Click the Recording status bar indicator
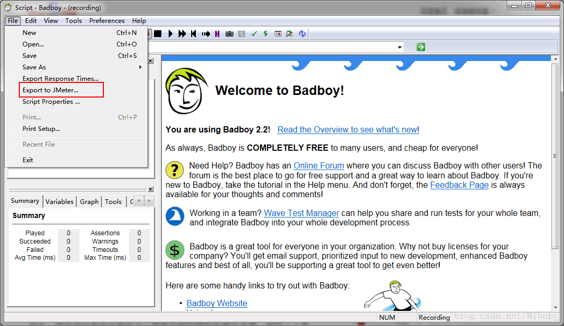 point(434,317)
